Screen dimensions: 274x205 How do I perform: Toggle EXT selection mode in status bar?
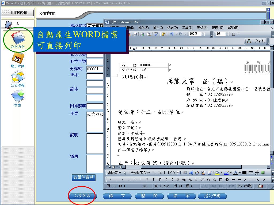coord(222,186)
